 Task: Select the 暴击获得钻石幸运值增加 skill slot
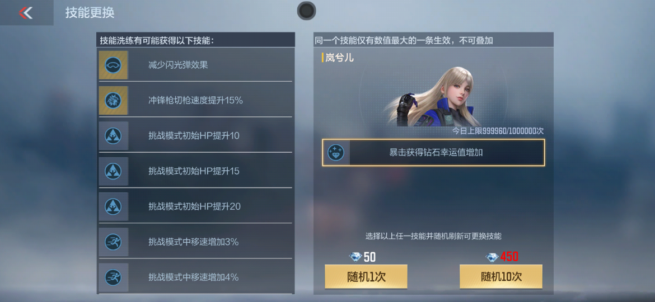pyautogui.click(x=433, y=153)
